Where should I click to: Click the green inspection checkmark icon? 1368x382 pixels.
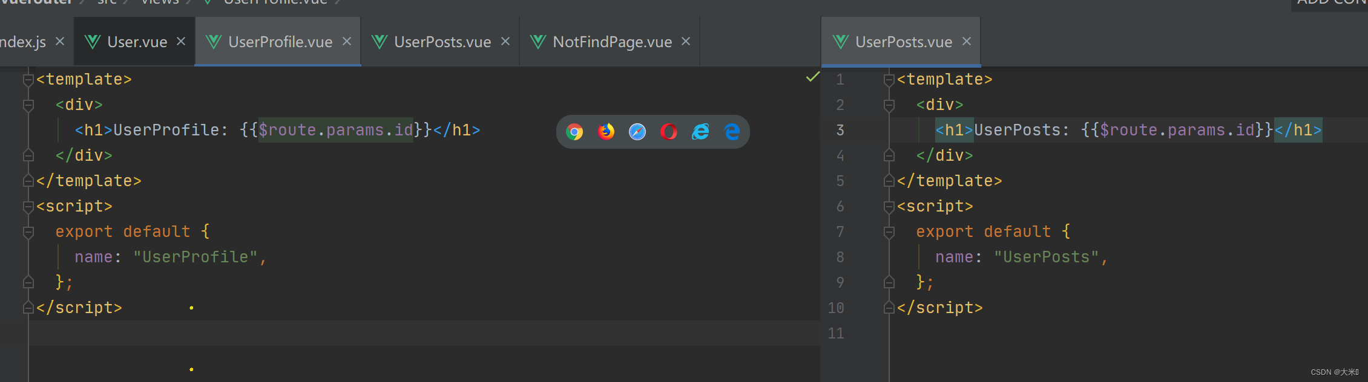tap(812, 77)
